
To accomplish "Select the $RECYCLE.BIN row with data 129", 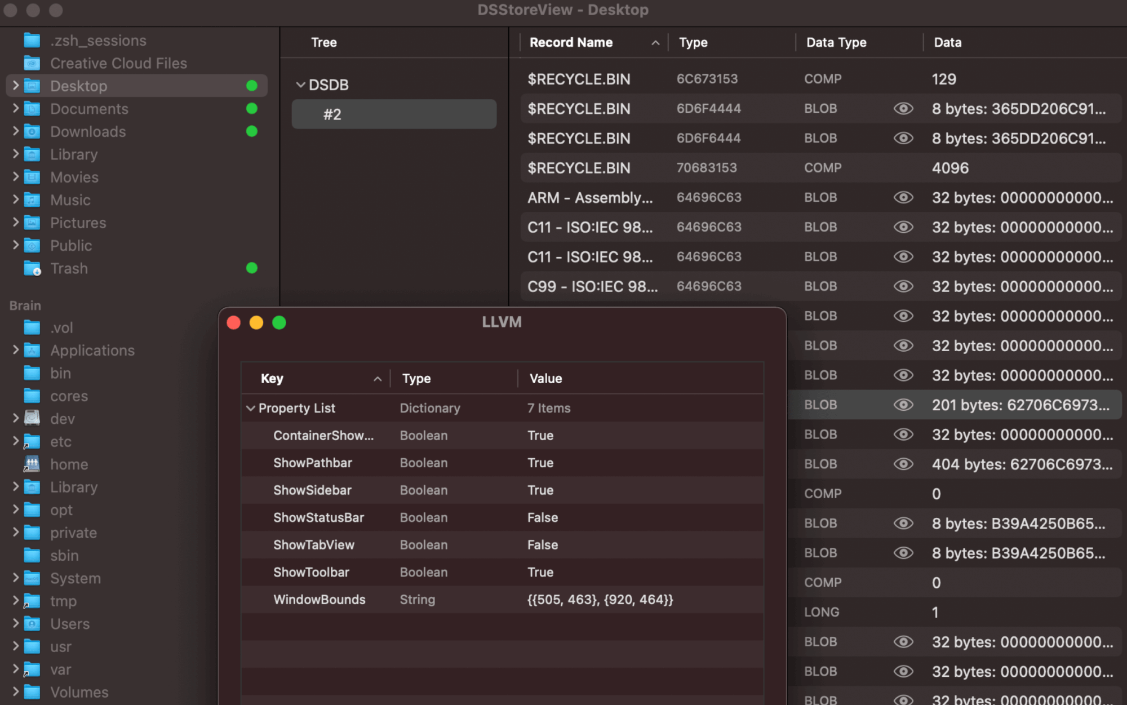I will pyautogui.click(x=820, y=79).
